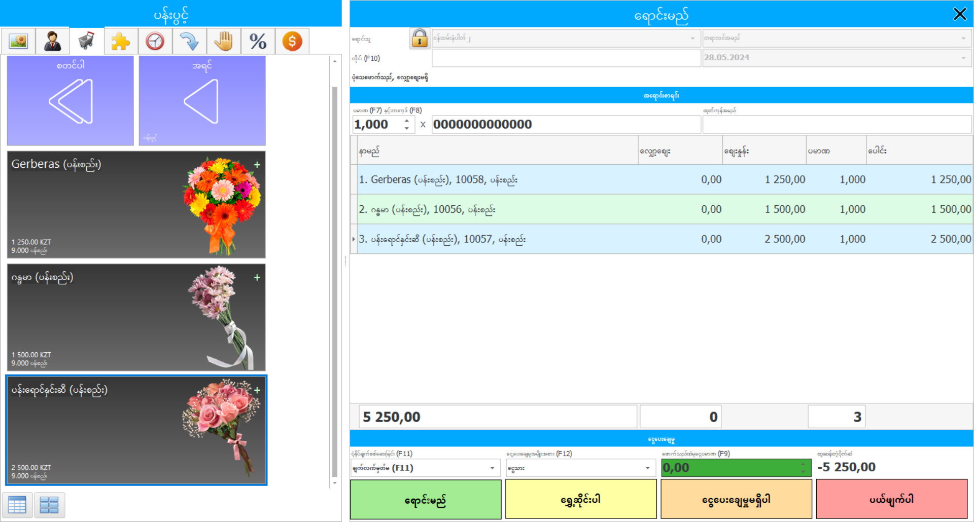Image resolution: width=974 pixels, height=522 pixels.
Task: Increase the quantity with up stepper
Action: [x=406, y=121]
